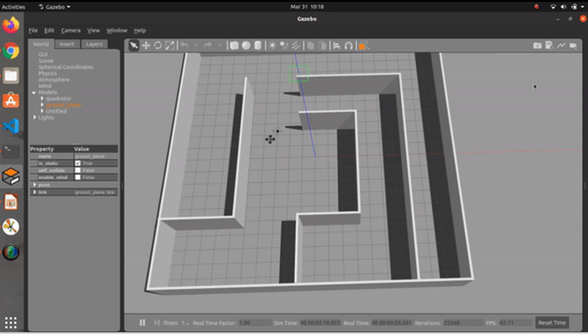Click the paste icon in toolbar
The image size is (588, 336).
click(x=323, y=46)
